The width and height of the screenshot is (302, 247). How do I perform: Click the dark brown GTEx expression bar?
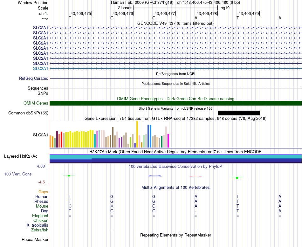coord(113,137)
